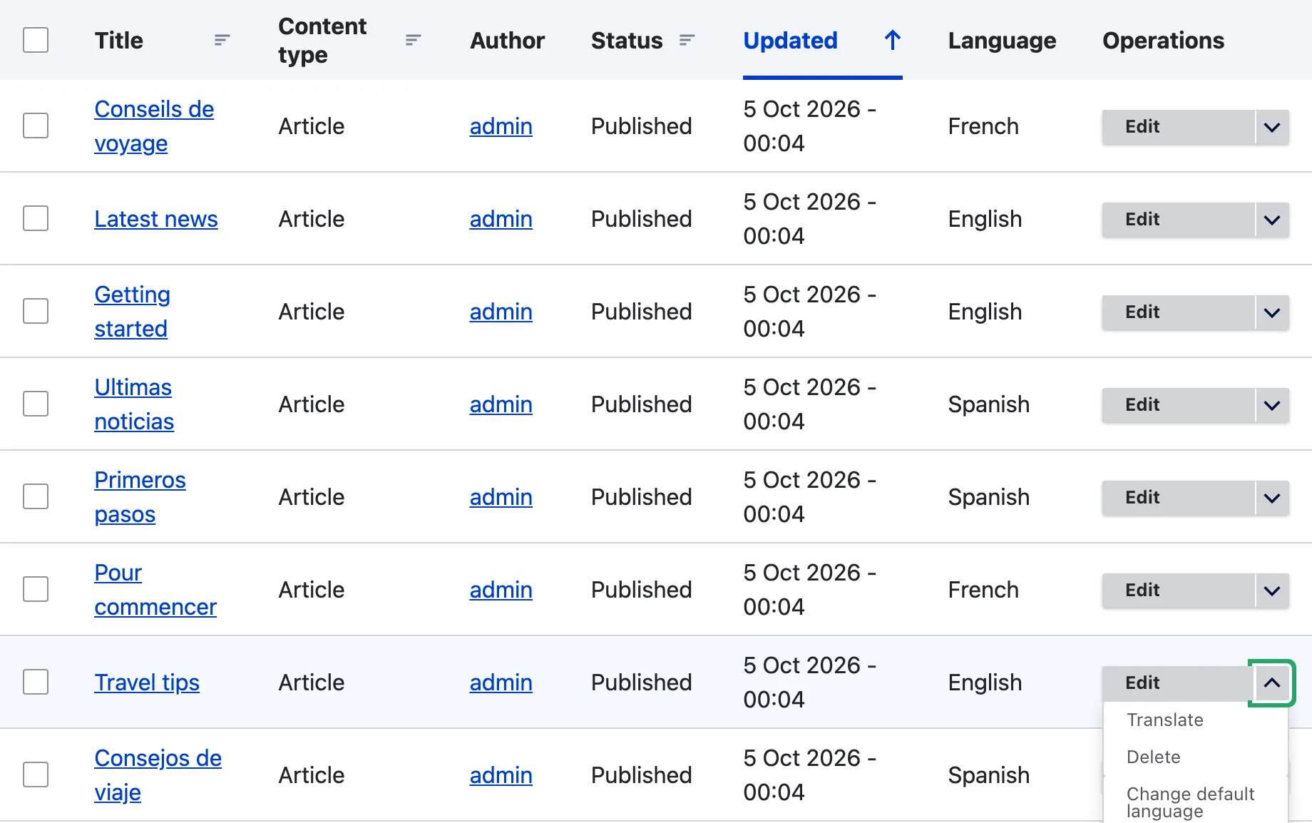Open admin author link in Latest news row

501,219
